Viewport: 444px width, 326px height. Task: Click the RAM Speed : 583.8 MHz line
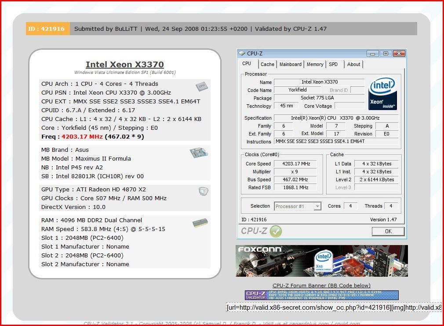coord(103,229)
